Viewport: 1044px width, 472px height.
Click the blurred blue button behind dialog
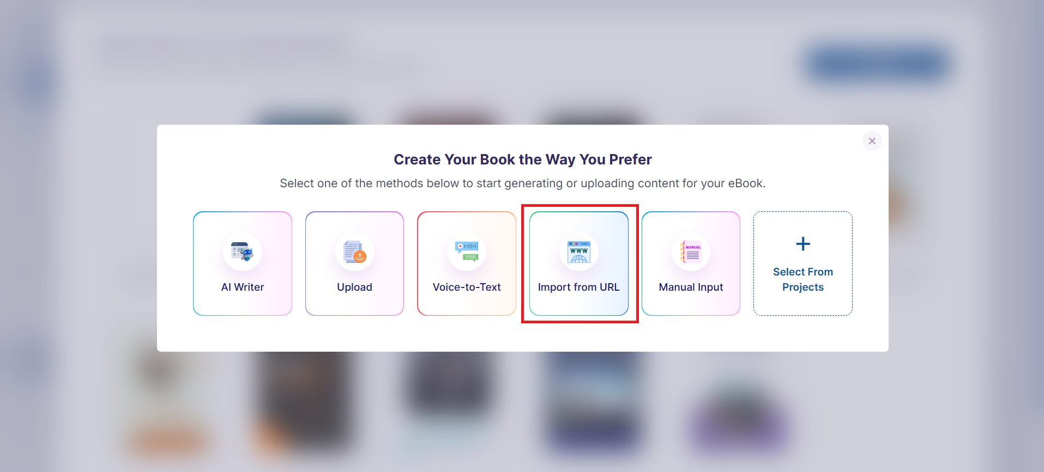pos(878,64)
